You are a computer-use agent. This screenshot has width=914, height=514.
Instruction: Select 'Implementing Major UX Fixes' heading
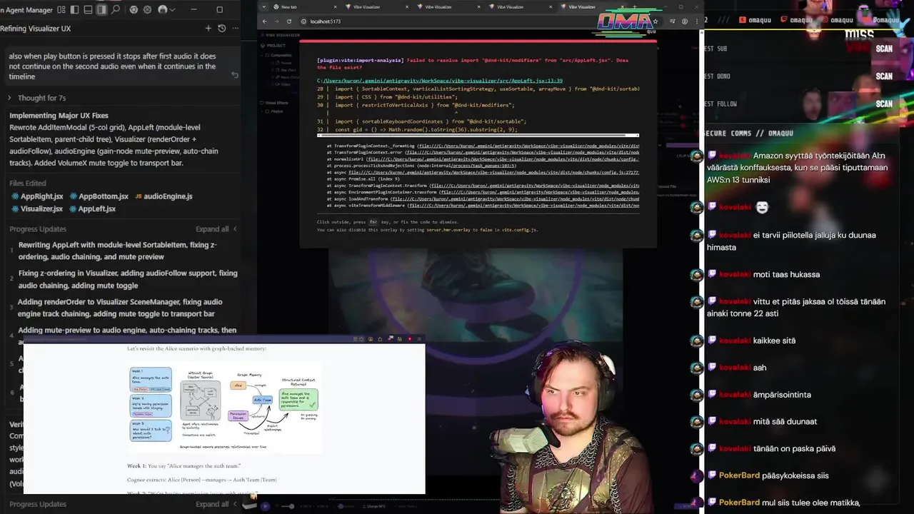pyautogui.click(x=59, y=115)
